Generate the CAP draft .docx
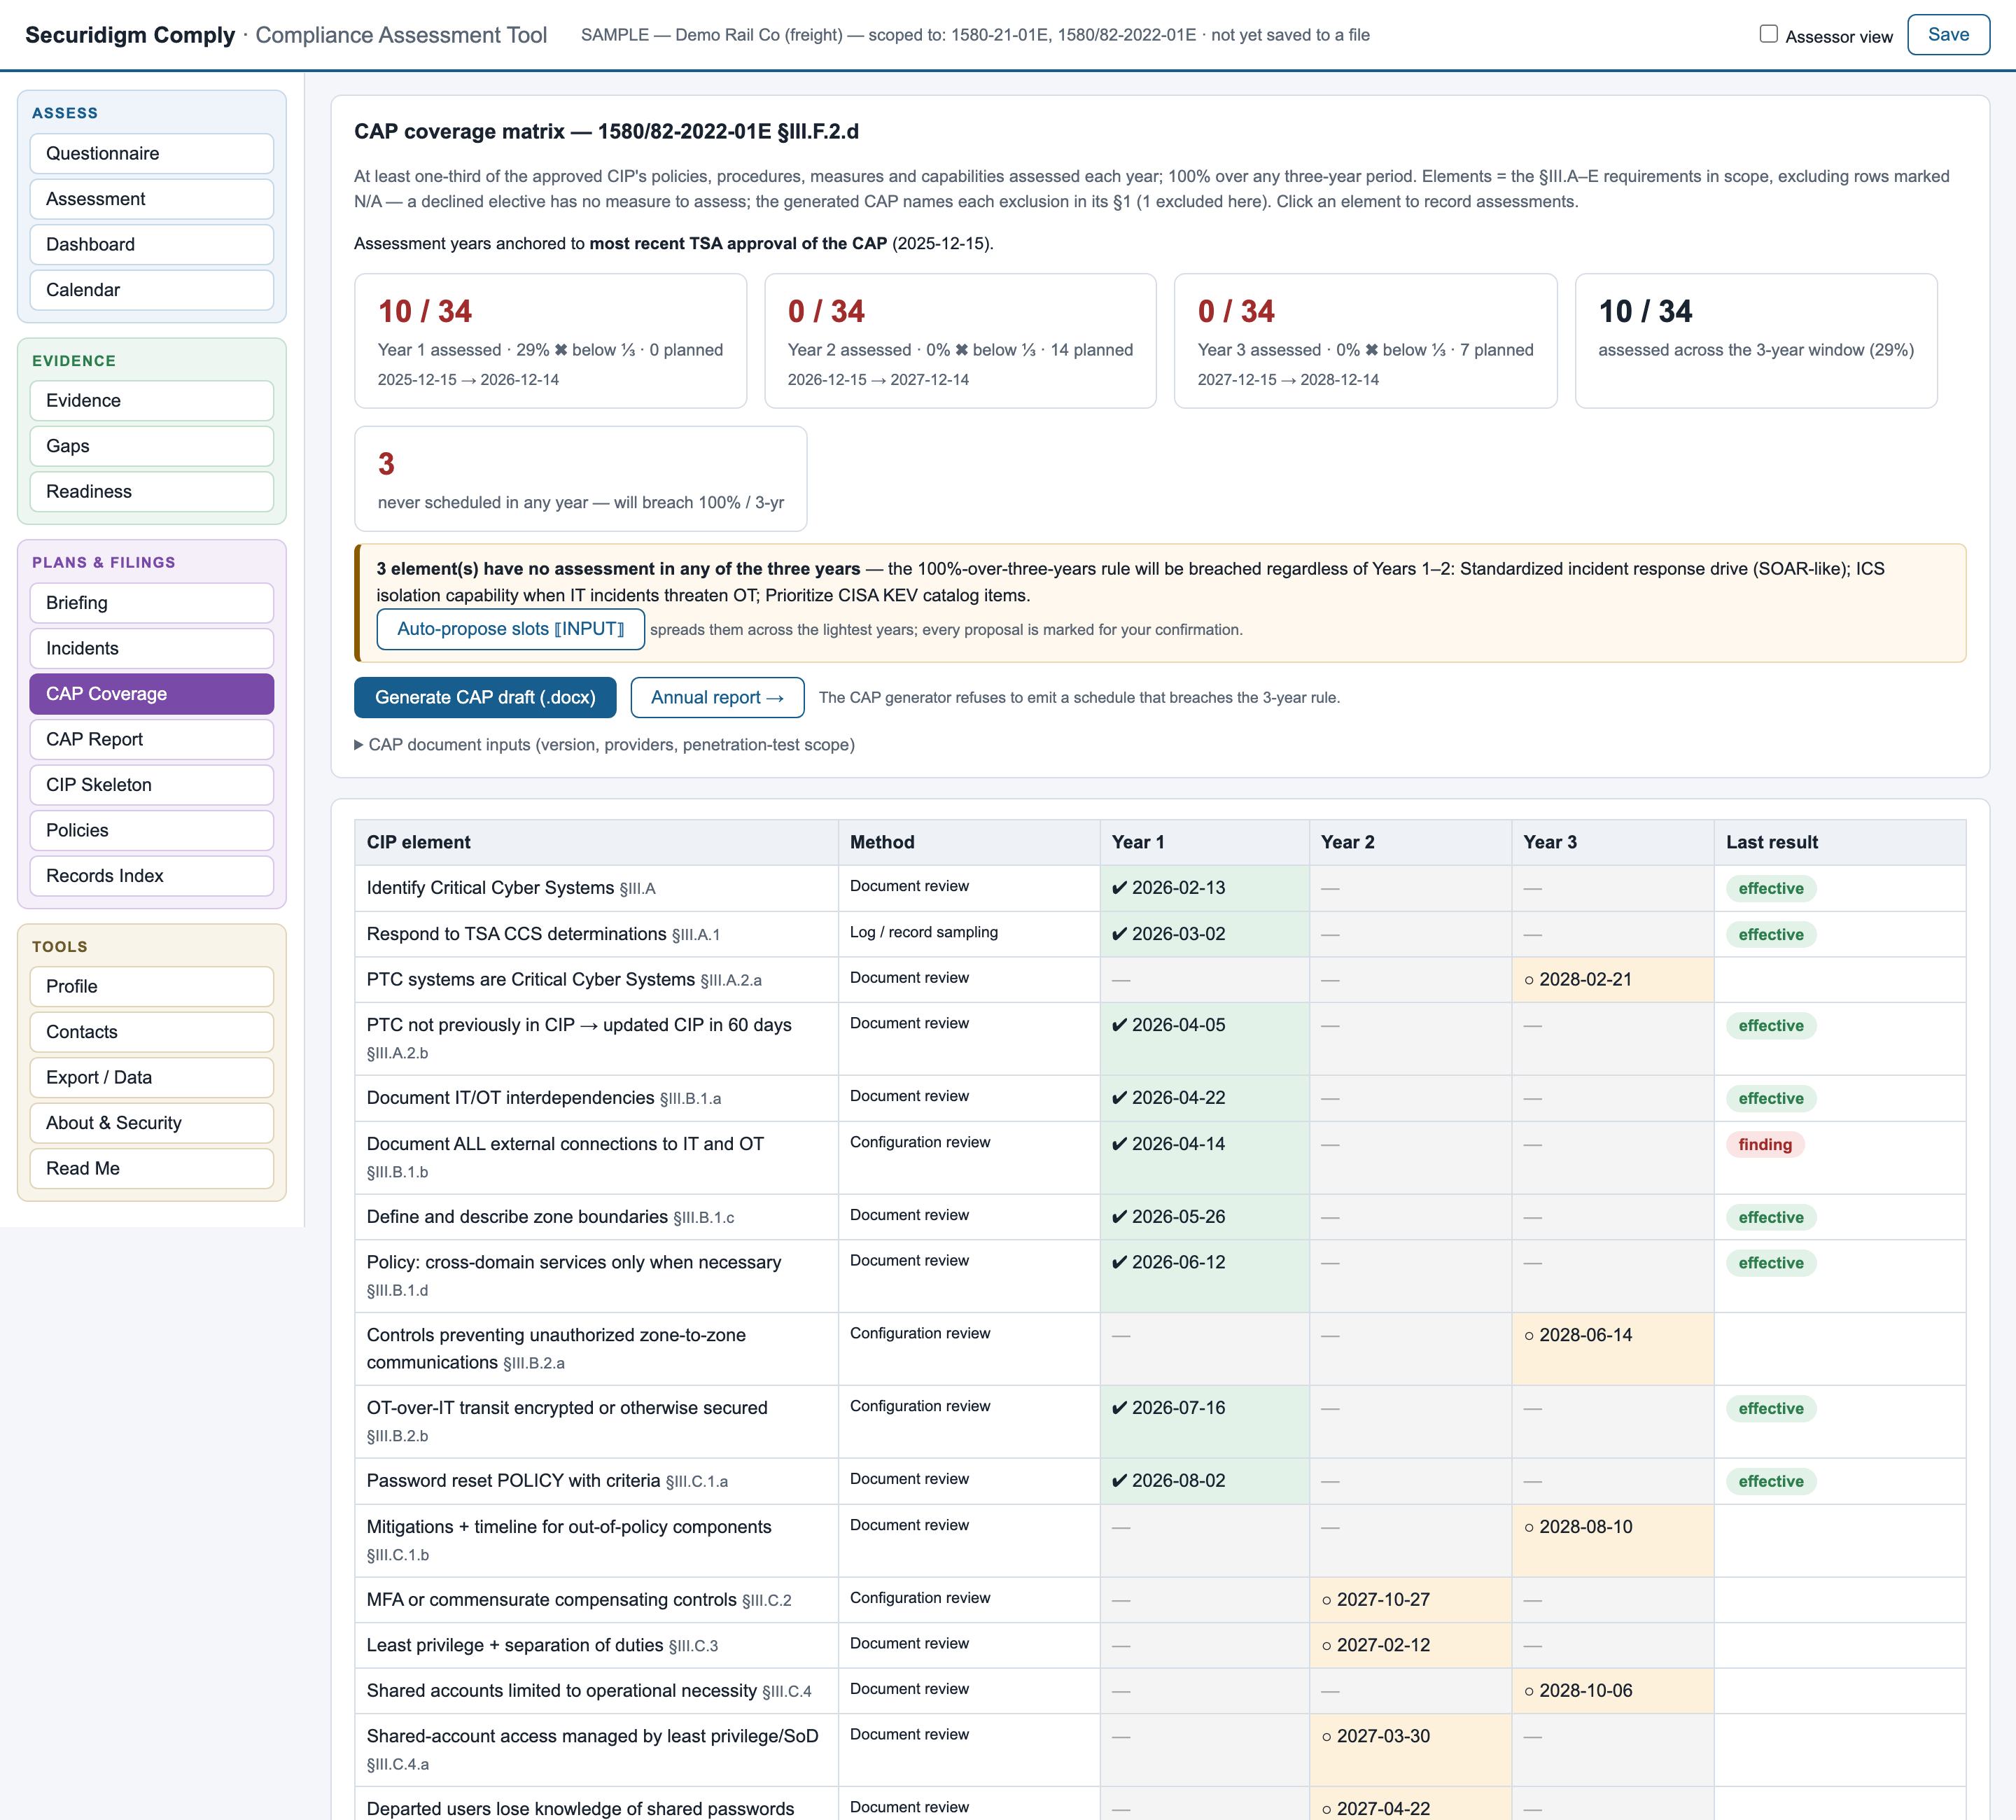Screen dimensions: 2016x1820 [x=485, y=698]
